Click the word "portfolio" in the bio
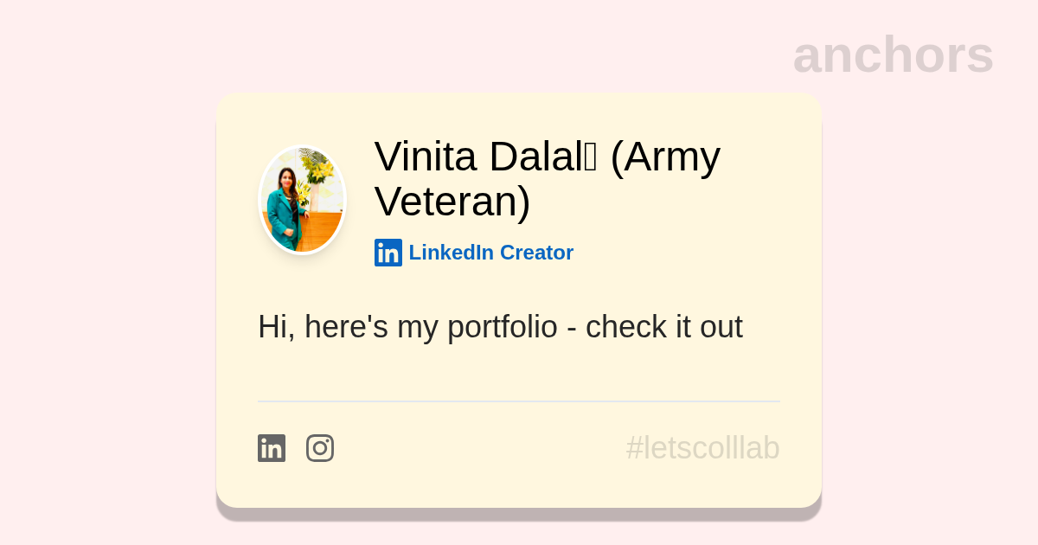1038x545 pixels. click(502, 327)
